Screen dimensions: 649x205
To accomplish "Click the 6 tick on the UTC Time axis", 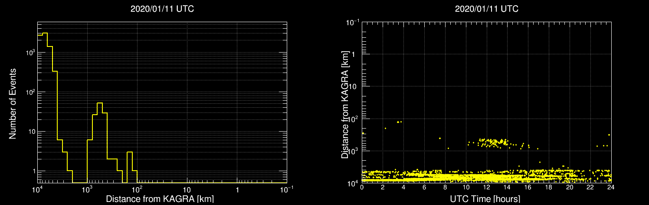I will [x=424, y=188].
